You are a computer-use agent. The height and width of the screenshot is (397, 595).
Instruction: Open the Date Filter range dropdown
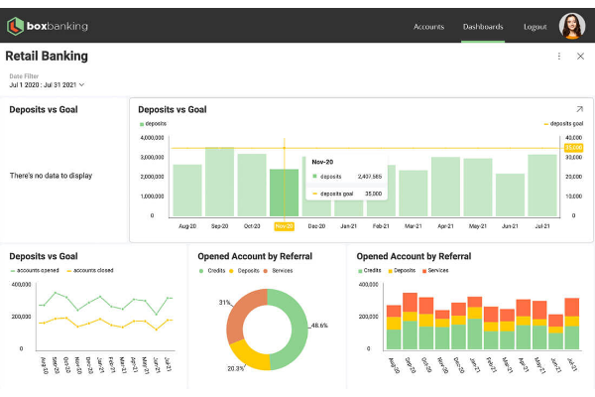pos(47,84)
